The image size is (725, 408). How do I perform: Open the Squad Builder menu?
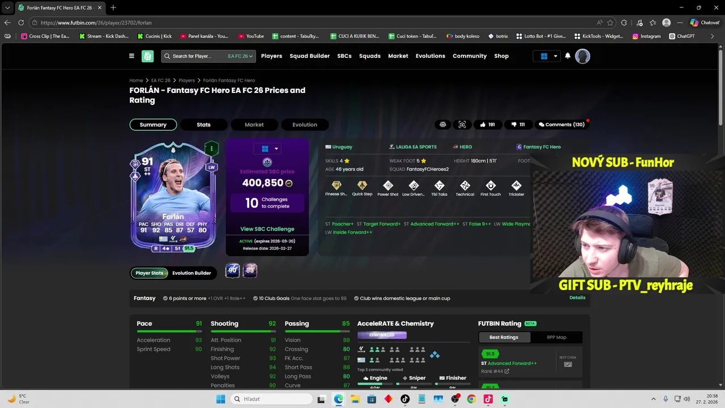pos(309,56)
